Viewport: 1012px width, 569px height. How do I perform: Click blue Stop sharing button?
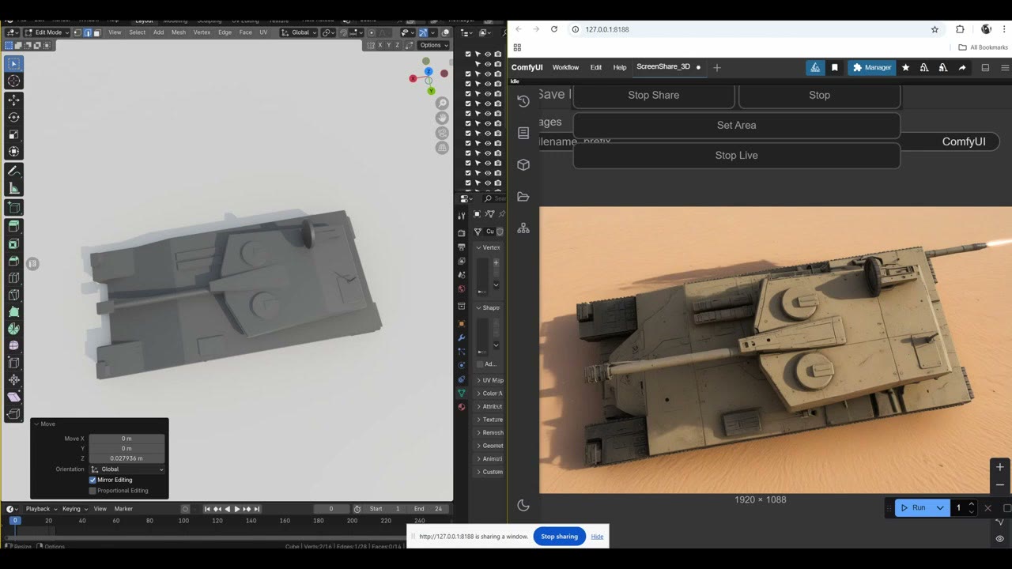[x=560, y=537]
